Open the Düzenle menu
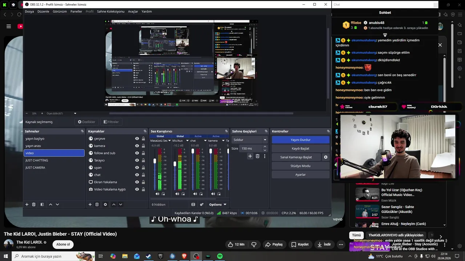Screen dimensions: 465x261 tap(43, 11)
